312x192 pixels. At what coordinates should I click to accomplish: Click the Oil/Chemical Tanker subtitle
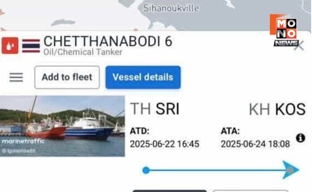click(x=83, y=52)
